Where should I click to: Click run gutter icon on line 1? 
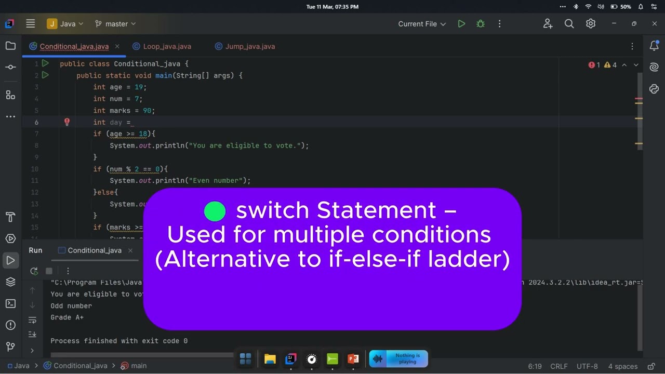pos(45,63)
